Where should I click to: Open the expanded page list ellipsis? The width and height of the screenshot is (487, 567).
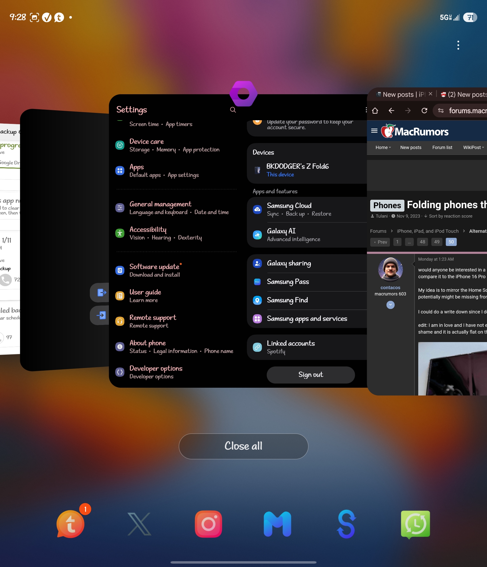click(x=409, y=242)
